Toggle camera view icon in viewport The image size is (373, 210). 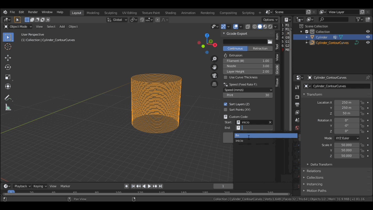pos(214,76)
